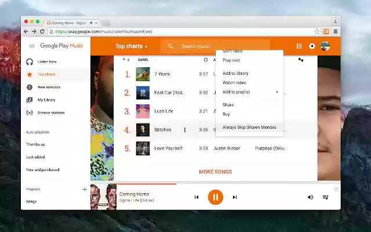371x232 pixels.
Task: Click the Justin Bieber artist name
Action: point(227,148)
